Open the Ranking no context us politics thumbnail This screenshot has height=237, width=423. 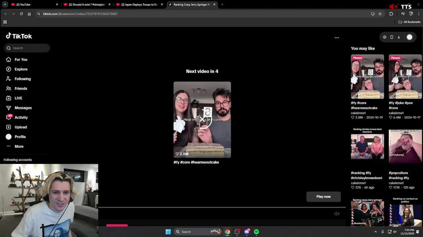[405, 212]
